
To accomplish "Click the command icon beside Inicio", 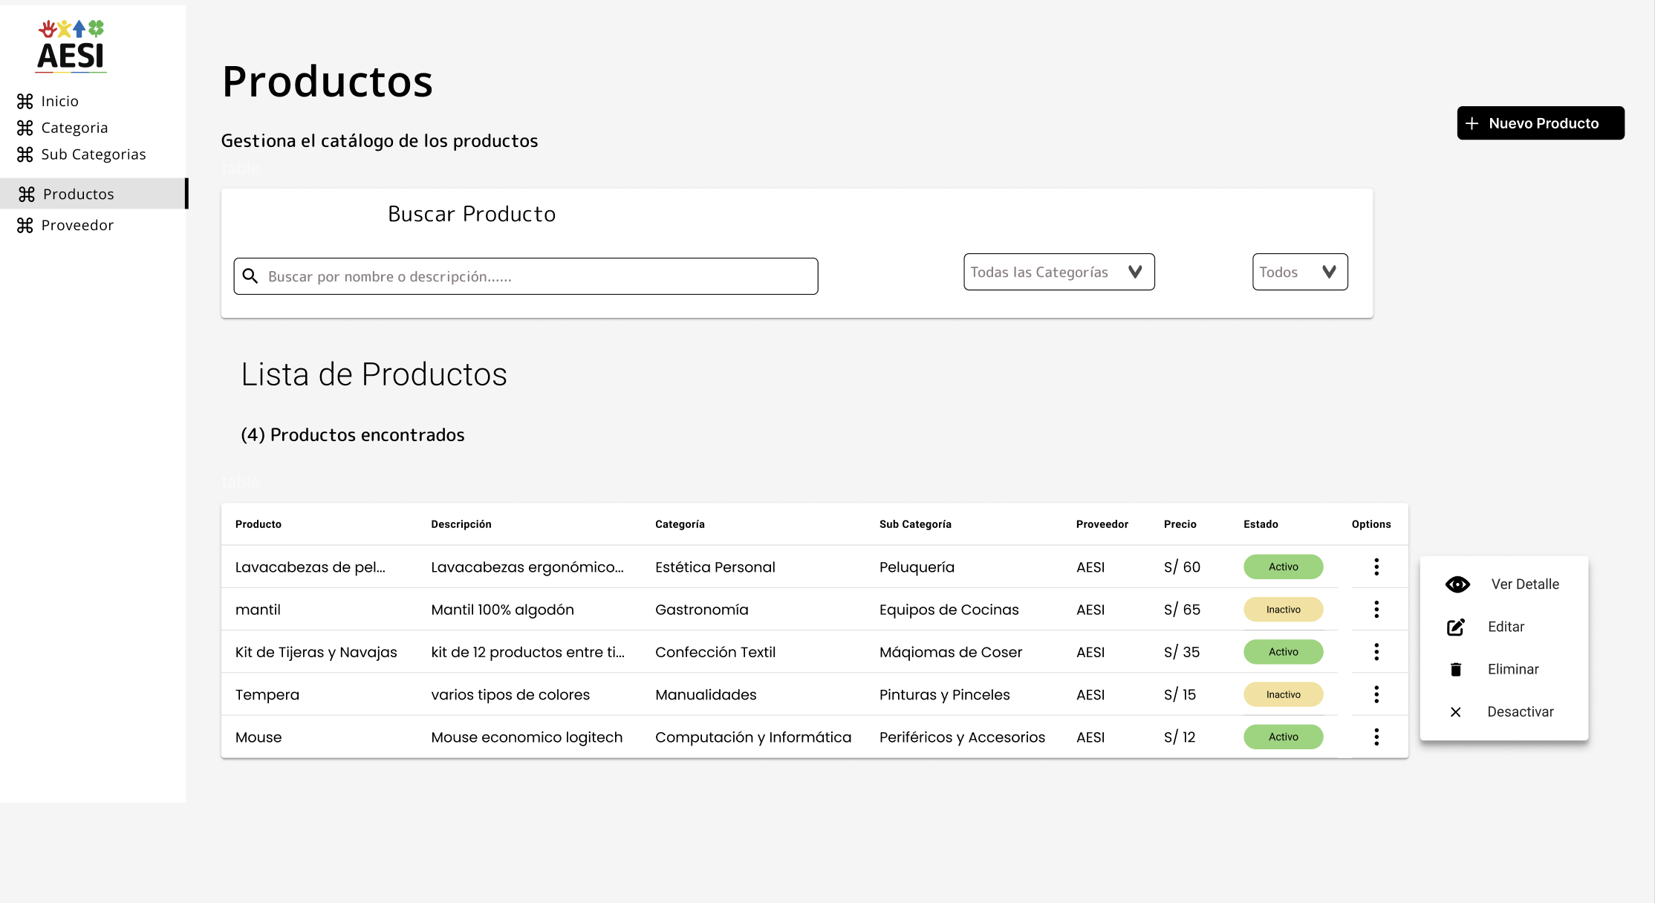I will tap(25, 101).
